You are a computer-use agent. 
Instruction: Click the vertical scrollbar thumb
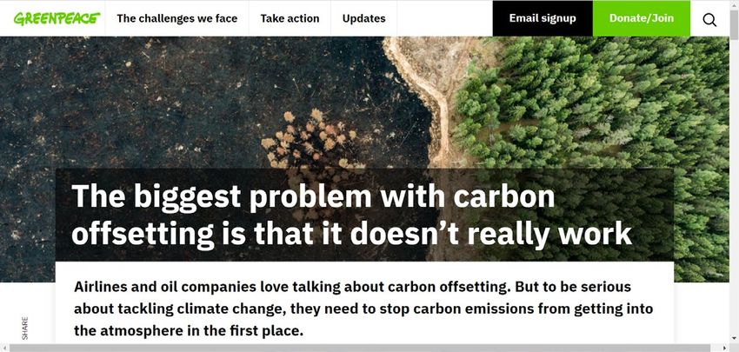734,26
